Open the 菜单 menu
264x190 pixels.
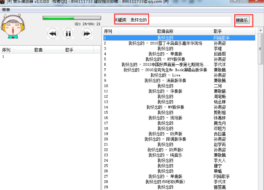[x=6, y=10]
